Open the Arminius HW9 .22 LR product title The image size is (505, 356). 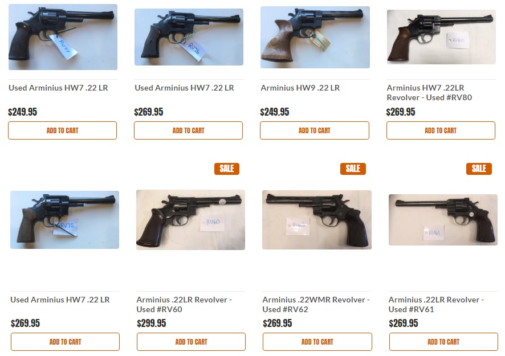pos(300,88)
